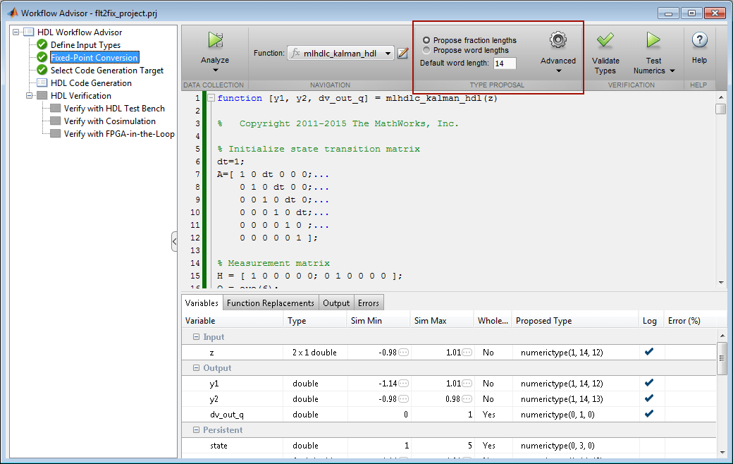Select Propose fraction lengths radio button
This screenshot has height=464, width=733.
tap(426, 40)
